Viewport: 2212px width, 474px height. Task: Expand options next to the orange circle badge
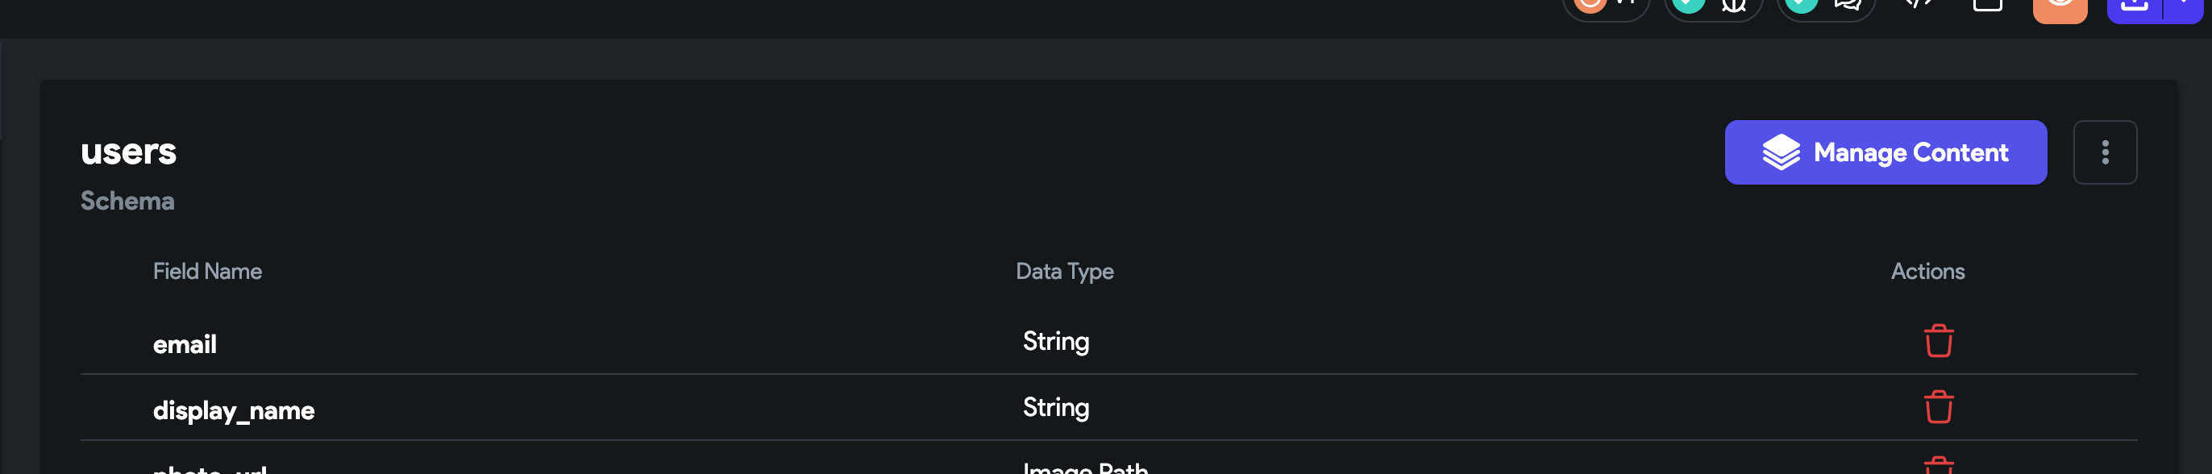[x=1625, y=4]
